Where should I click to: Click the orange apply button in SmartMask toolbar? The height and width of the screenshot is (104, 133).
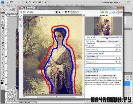tap(120, 12)
